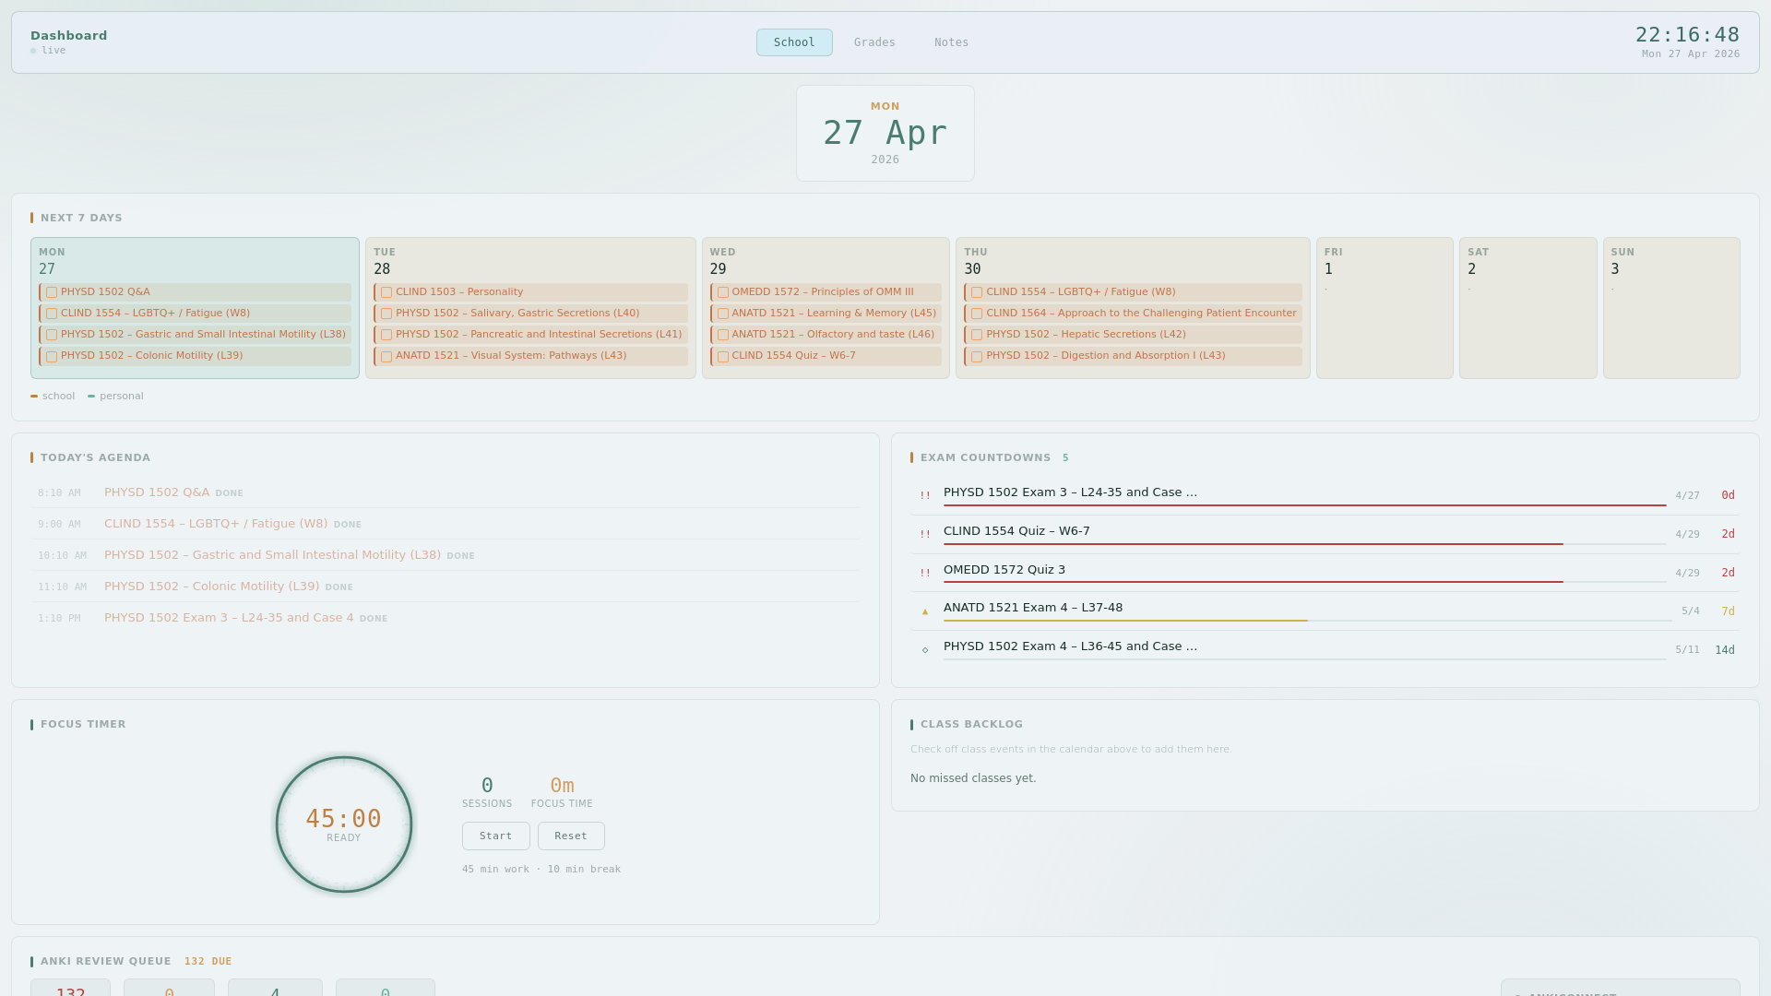
Task: Check Thursday's CLIND 1554 LGBTQ+ / Fatigue box
Action: click(x=977, y=292)
